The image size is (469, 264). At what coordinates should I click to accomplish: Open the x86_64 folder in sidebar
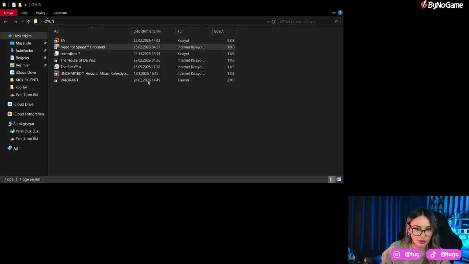(21, 87)
